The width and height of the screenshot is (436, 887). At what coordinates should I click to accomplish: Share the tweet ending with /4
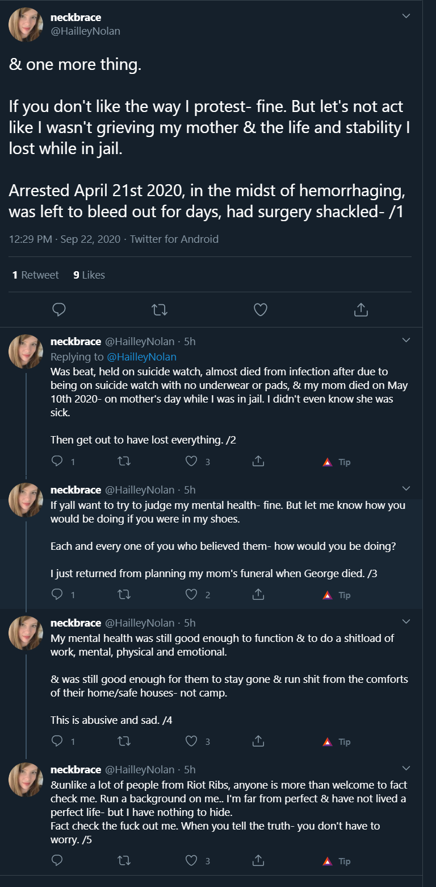pyautogui.click(x=258, y=741)
